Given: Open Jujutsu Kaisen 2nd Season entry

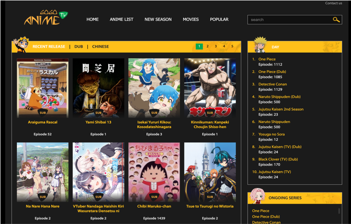Looking at the screenshot, I should pyautogui.click(x=281, y=109).
